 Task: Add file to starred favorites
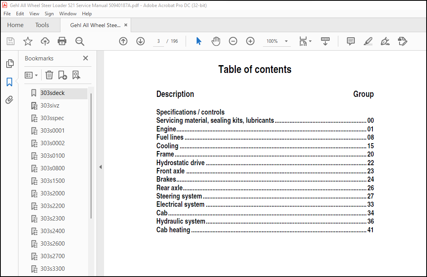pyautogui.click(x=28, y=42)
